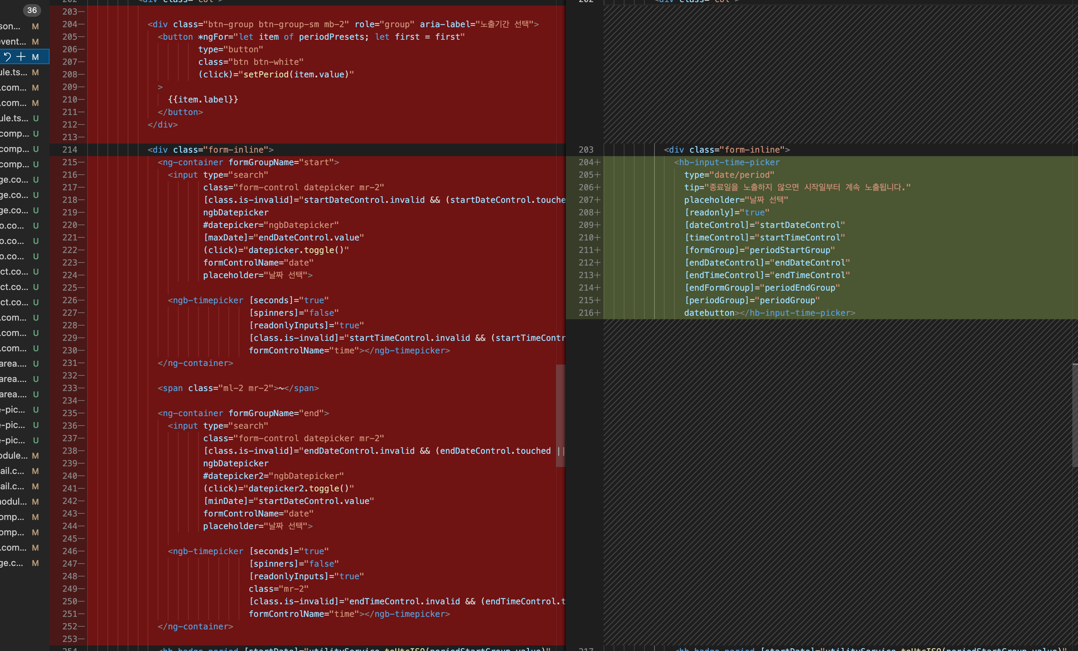The width and height of the screenshot is (1078, 651).
Task: Click the [periodGroup]="periodGroup" added line
Action: coord(751,301)
